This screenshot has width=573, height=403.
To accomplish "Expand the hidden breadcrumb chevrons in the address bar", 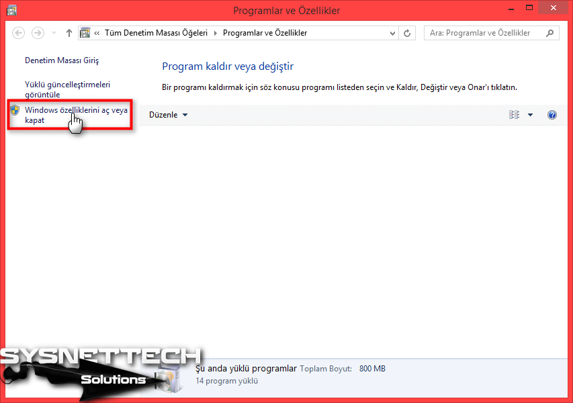I will tap(97, 33).
